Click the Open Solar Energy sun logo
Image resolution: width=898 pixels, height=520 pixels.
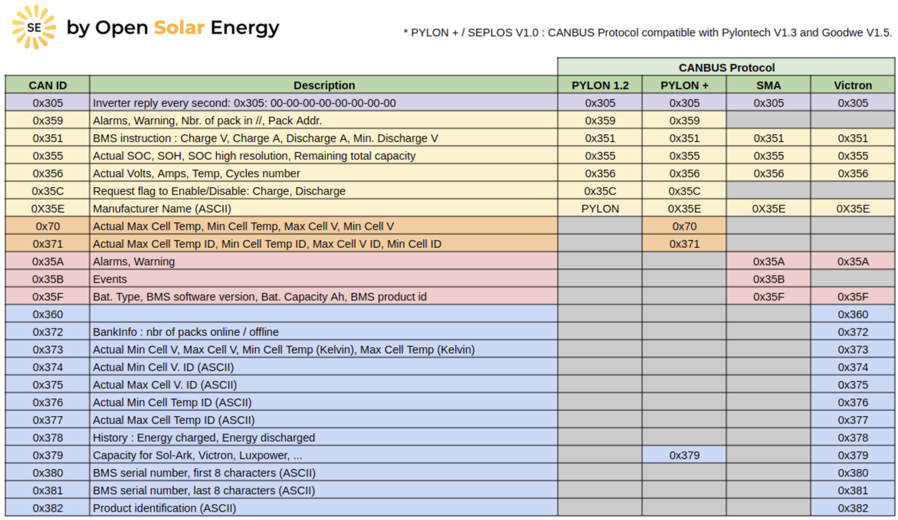(34, 27)
